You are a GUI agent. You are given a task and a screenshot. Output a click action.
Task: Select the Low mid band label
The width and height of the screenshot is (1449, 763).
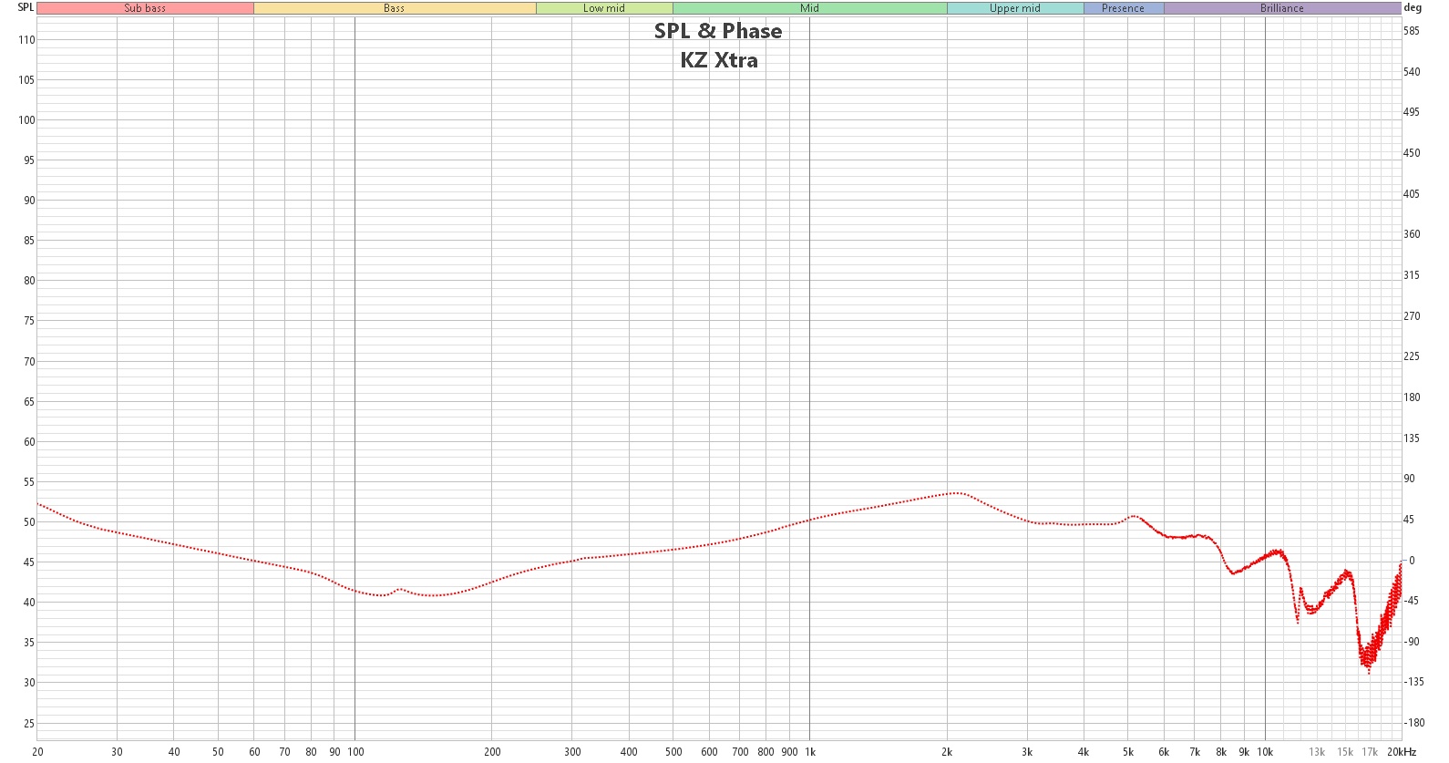tap(604, 8)
